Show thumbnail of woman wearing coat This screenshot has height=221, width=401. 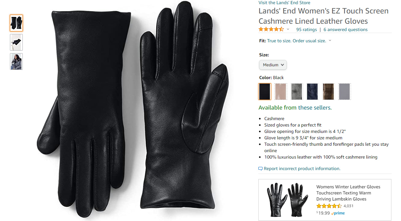tap(16, 61)
